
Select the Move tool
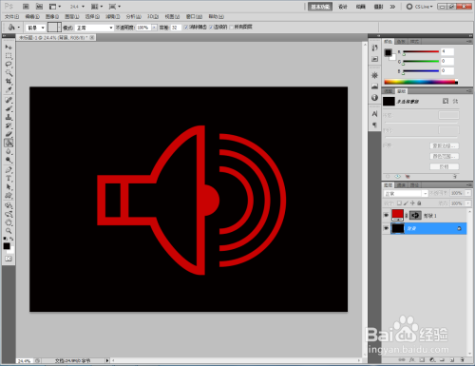coord(9,47)
